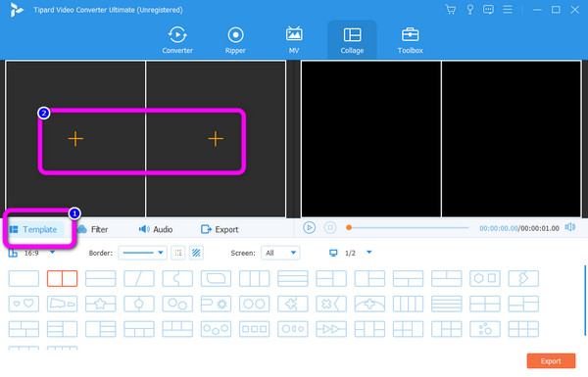Screen dimensions: 588x377
Task: Choose the border pattern icon
Action: (196, 253)
